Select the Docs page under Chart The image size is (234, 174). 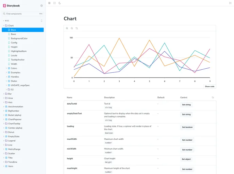pos(23,30)
